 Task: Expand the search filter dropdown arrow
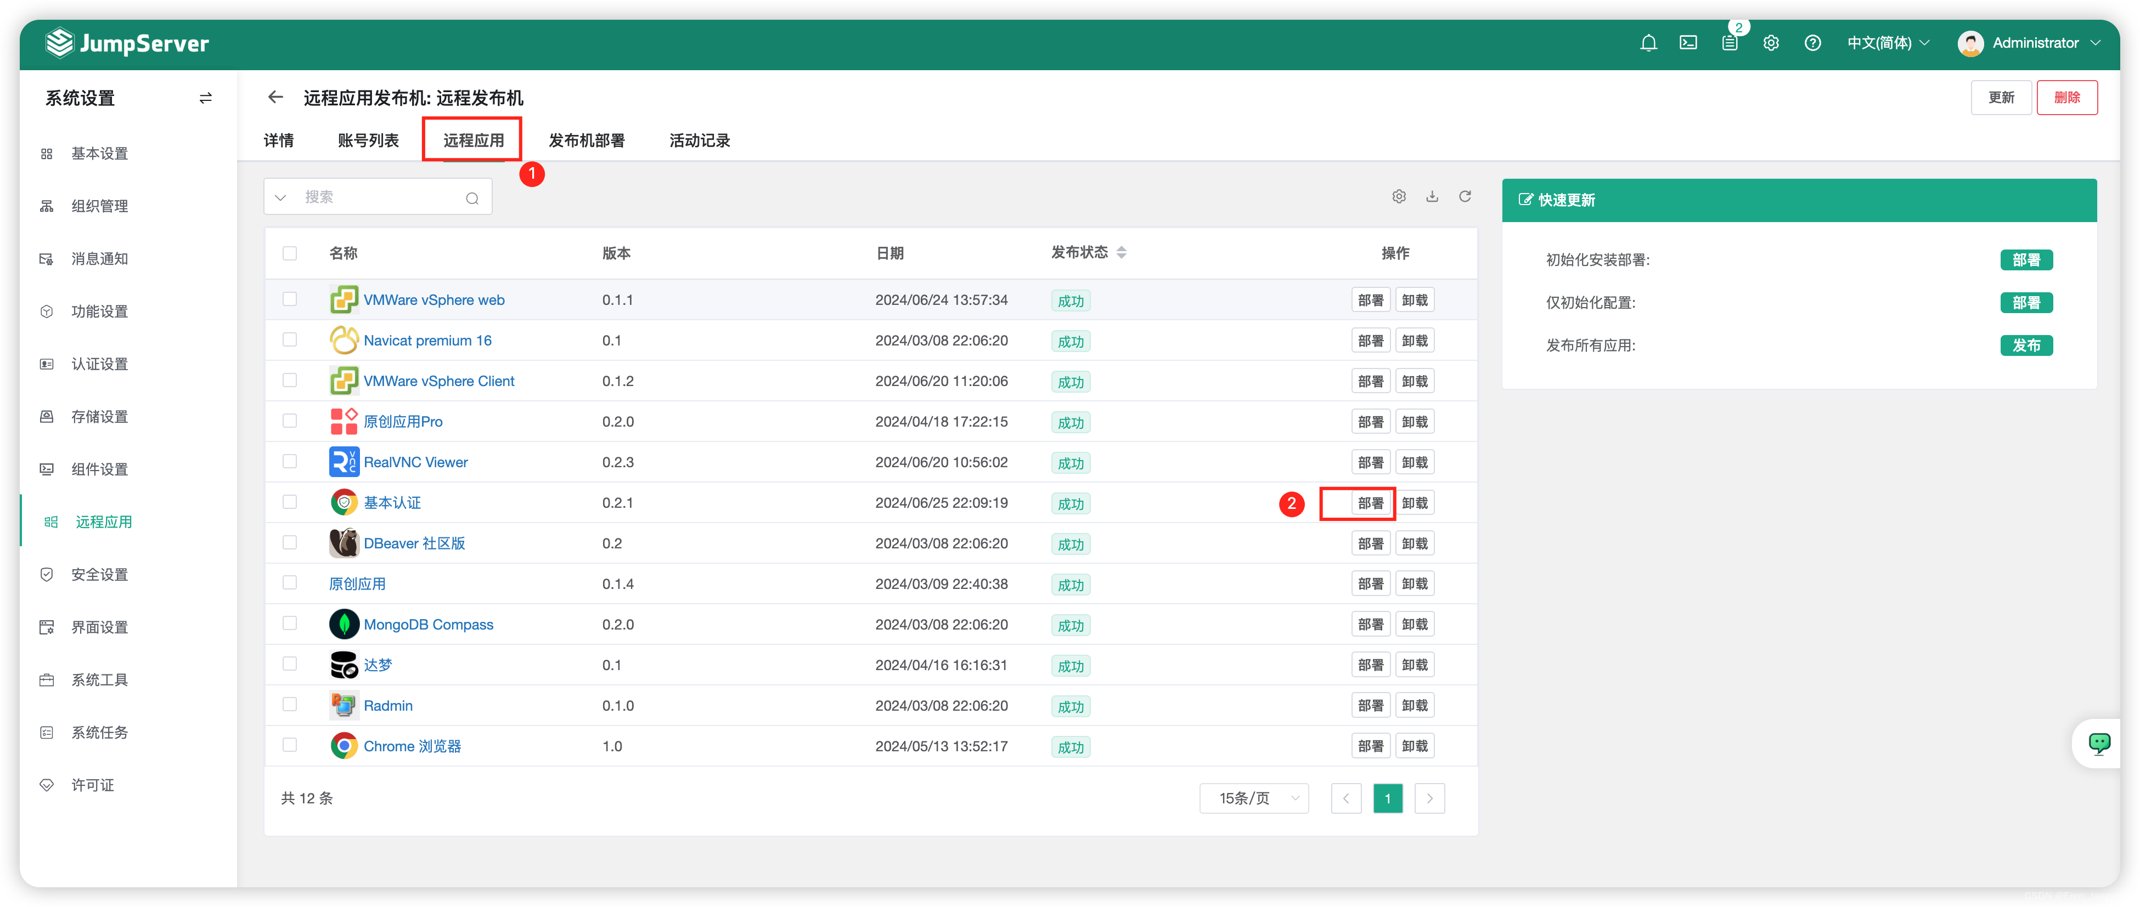pyautogui.click(x=280, y=196)
